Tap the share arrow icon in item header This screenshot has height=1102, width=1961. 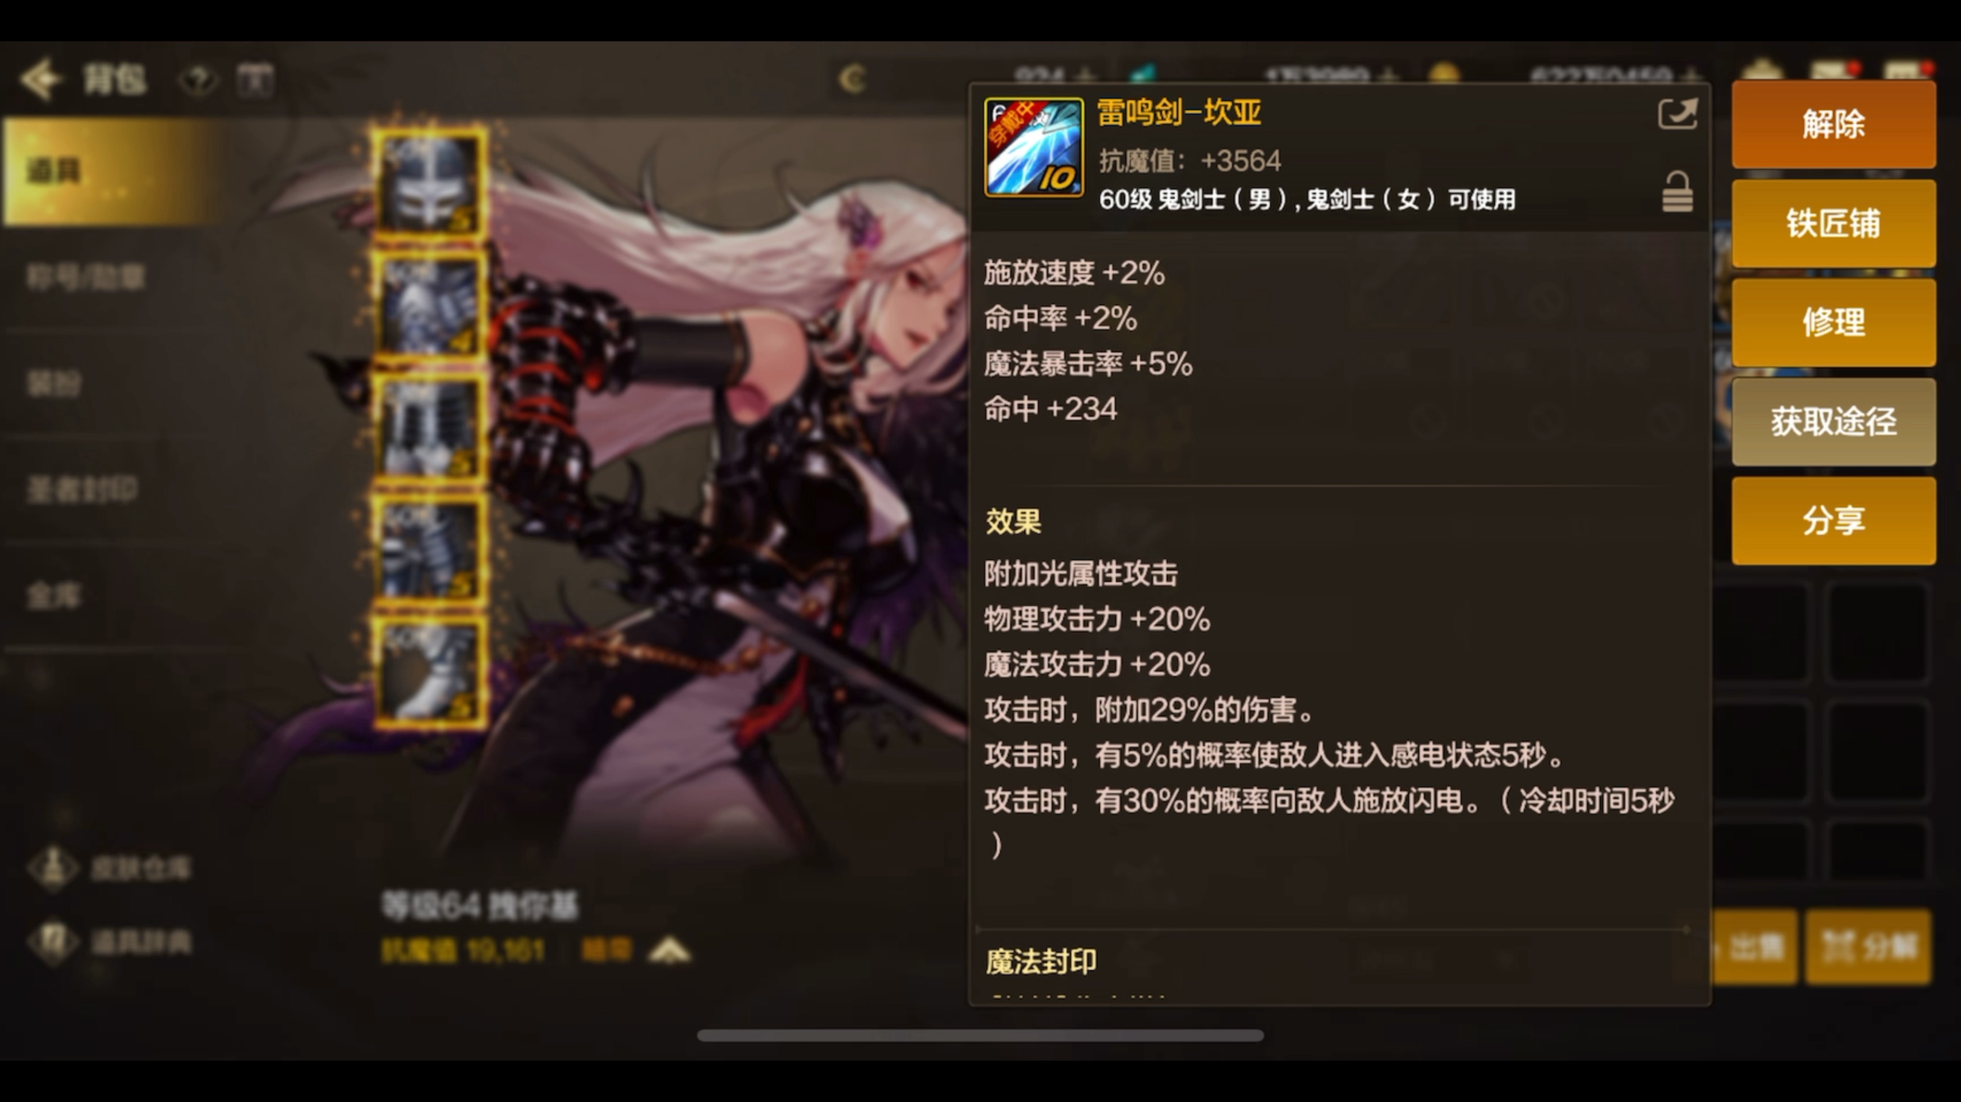(1678, 115)
